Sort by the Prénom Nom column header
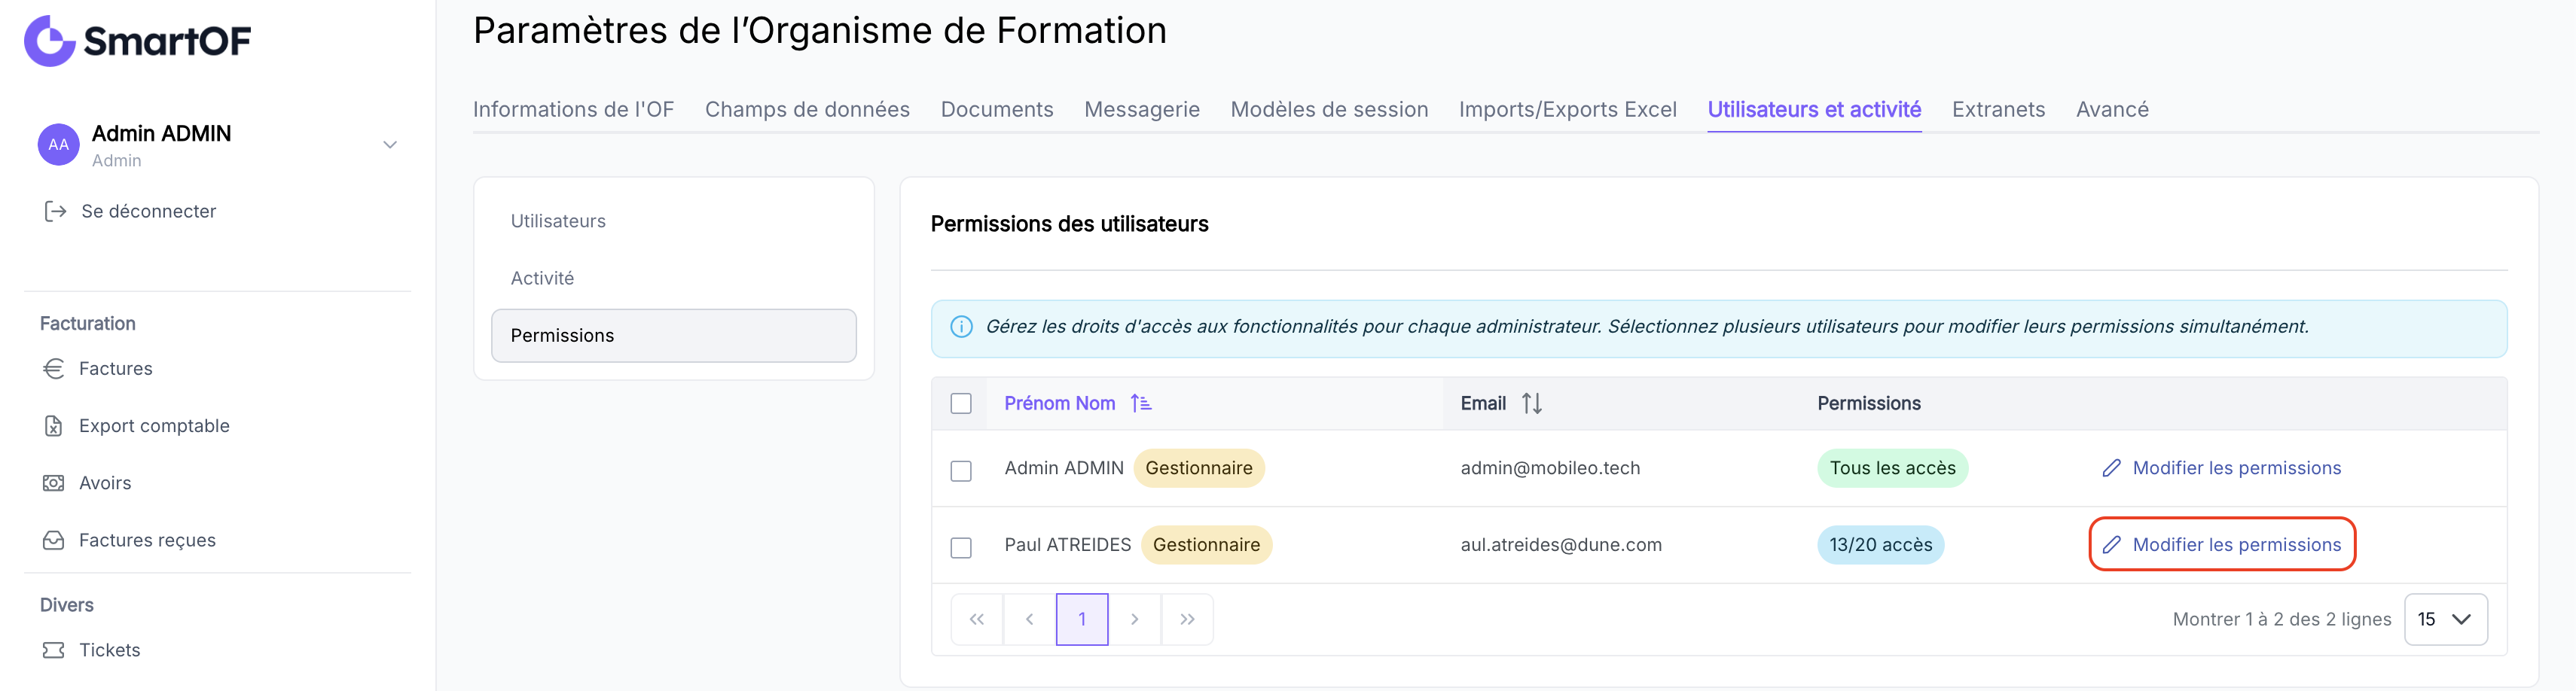 (x=1059, y=403)
